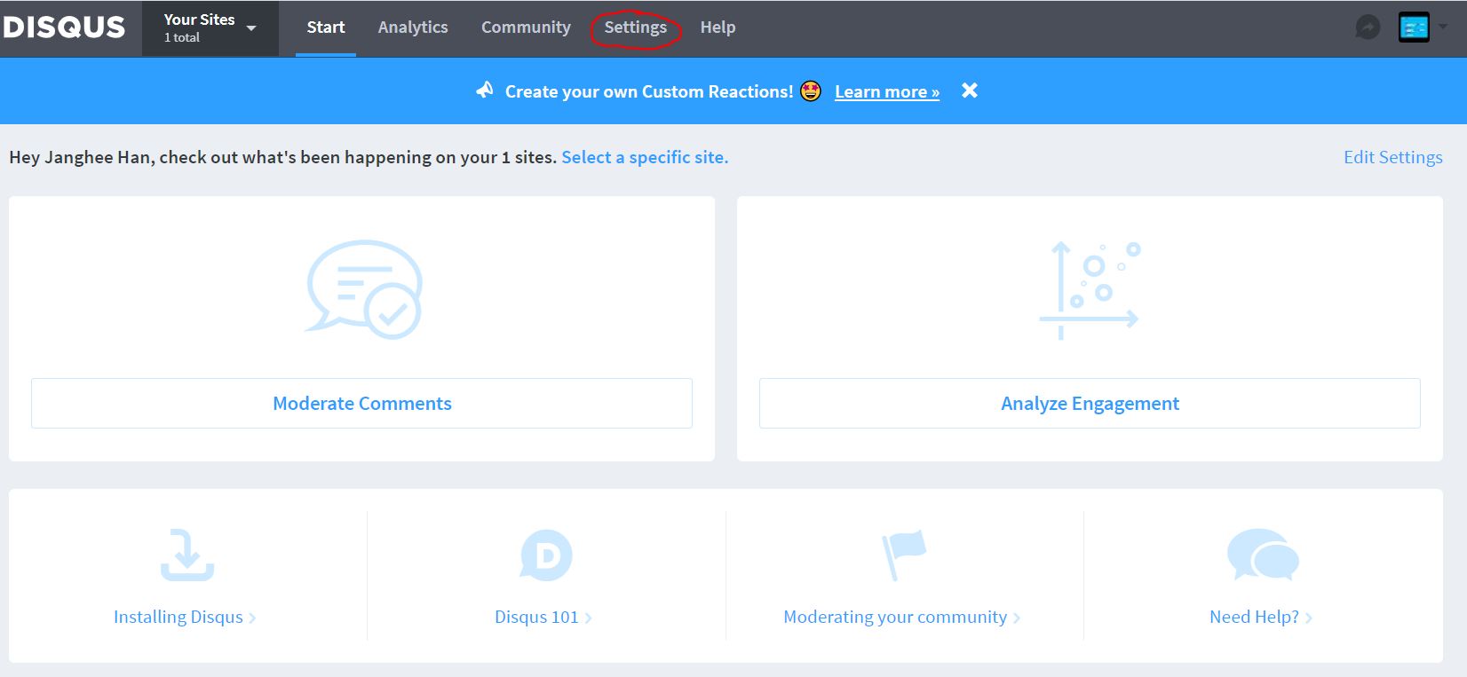Image resolution: width=1467 pixels, height=677 pixels.
Task: Click the engagement scatter chart icon
Action: (1090, 290)
